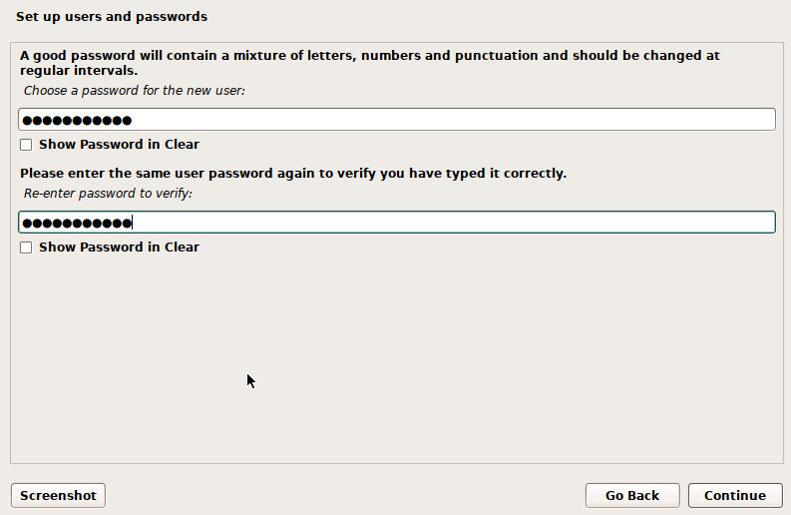Focus the Choose a password input field
Screen dimensions: 791x515
point(396,120)
